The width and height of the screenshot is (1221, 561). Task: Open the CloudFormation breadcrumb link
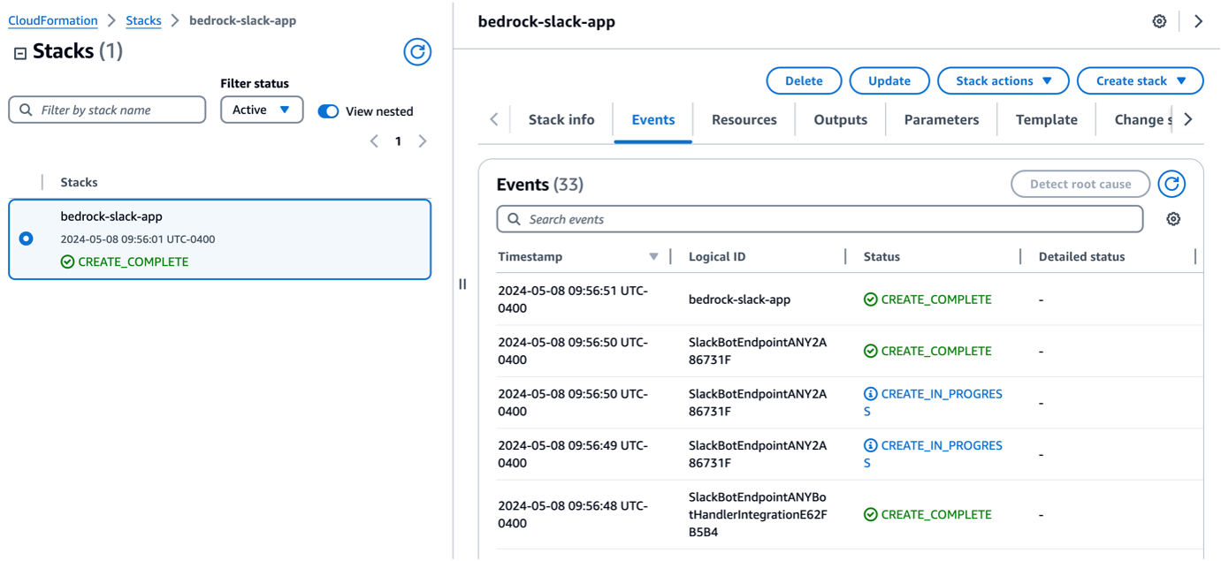51,19
